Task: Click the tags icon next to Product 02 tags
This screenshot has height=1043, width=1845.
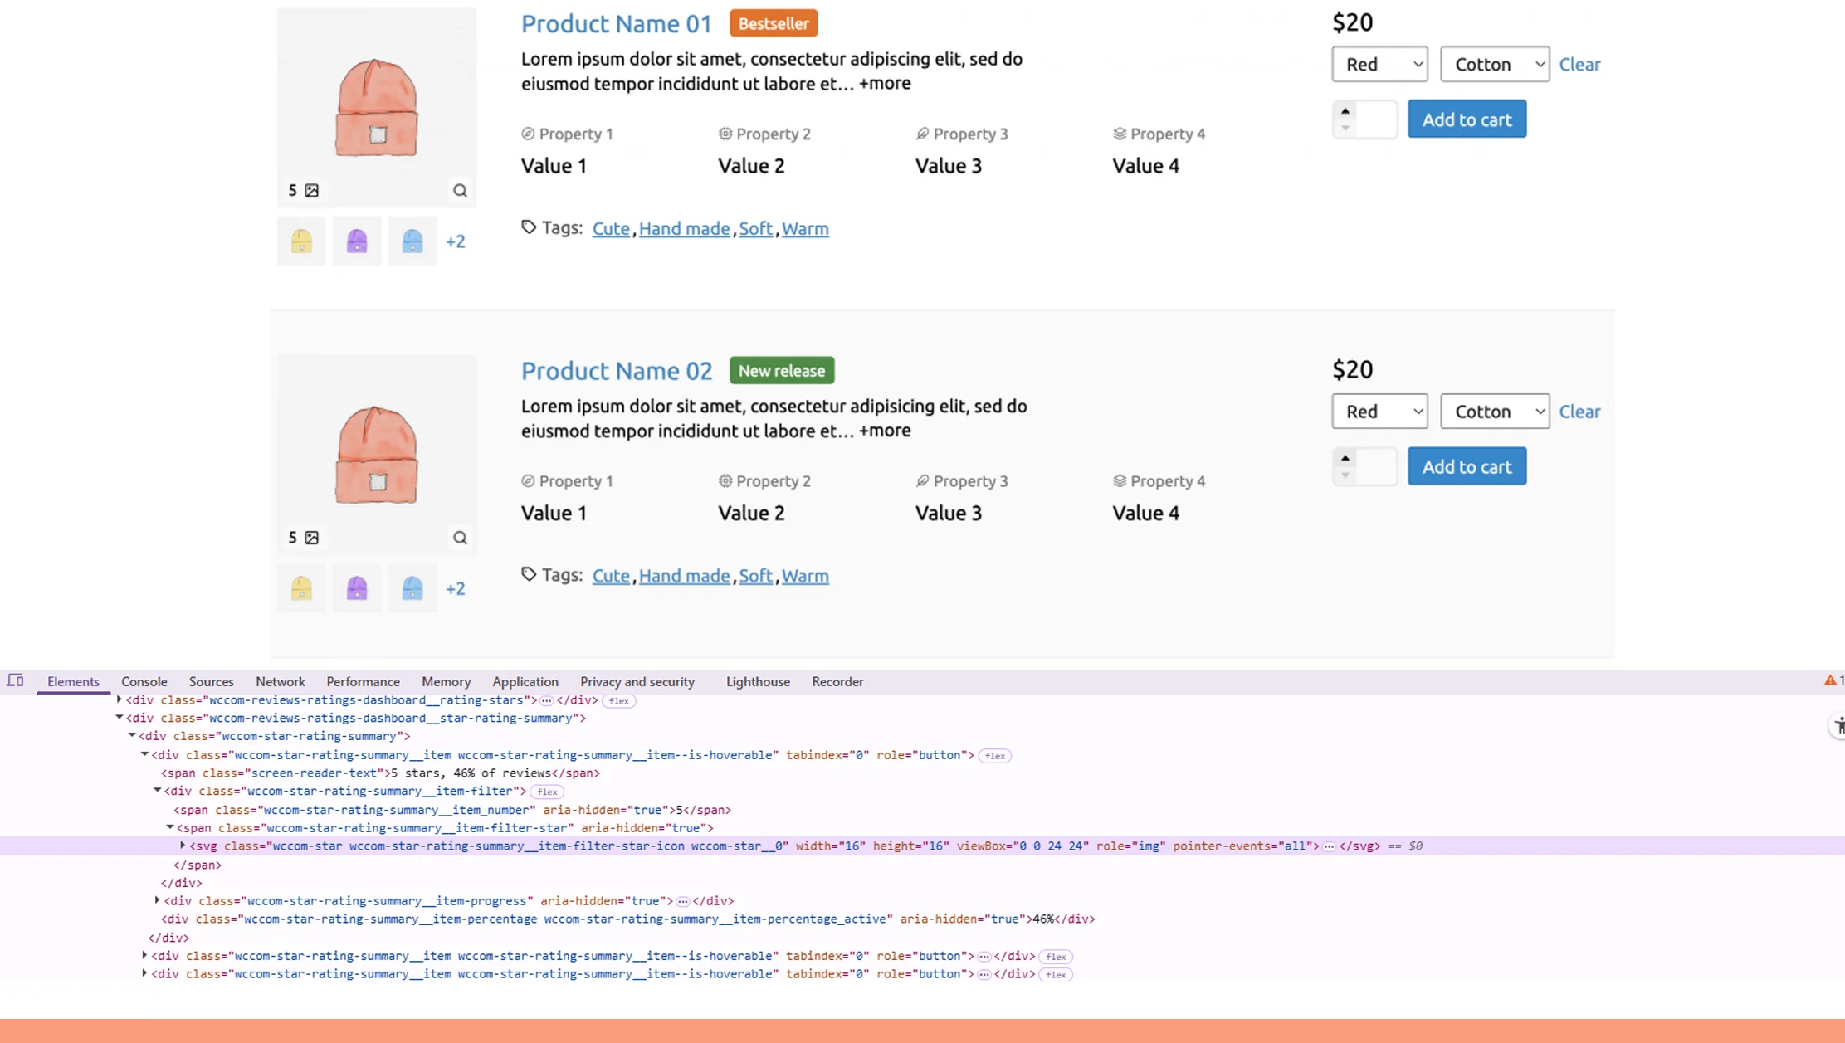Action: click(x=528, y=573)
